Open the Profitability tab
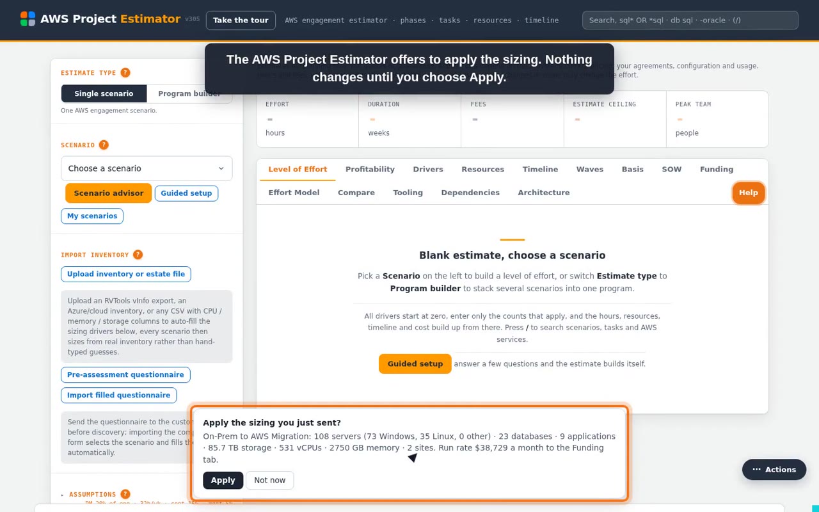 point(370,169)
